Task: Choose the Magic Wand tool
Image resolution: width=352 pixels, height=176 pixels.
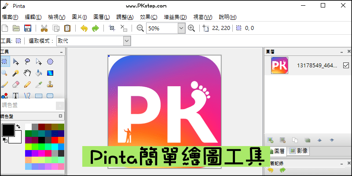Action: 16,73
